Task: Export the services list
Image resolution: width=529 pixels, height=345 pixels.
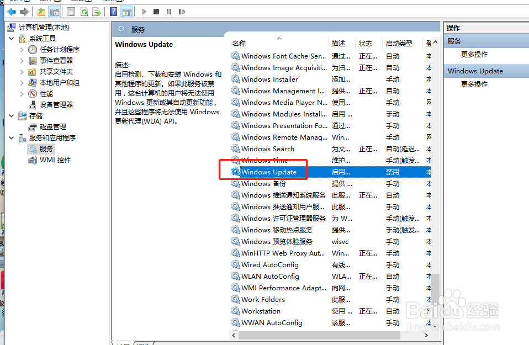Action: pos(97,11)
